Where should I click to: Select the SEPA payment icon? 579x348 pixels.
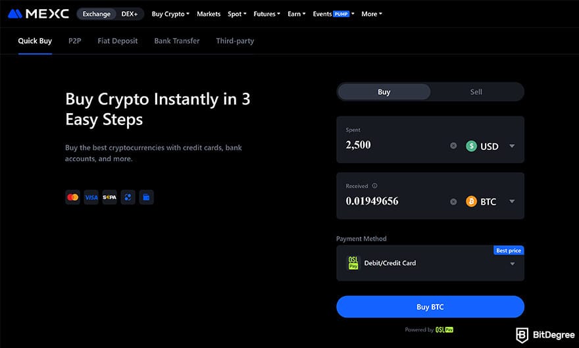tap(110, 197)
